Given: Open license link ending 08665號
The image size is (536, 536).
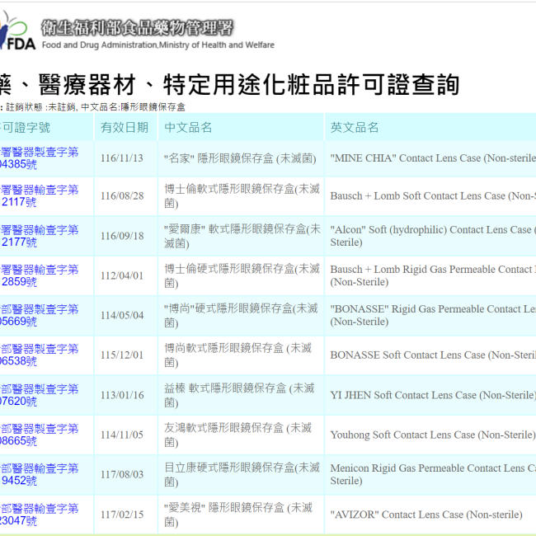Looking at the screenshot, I should coord(39,435).
